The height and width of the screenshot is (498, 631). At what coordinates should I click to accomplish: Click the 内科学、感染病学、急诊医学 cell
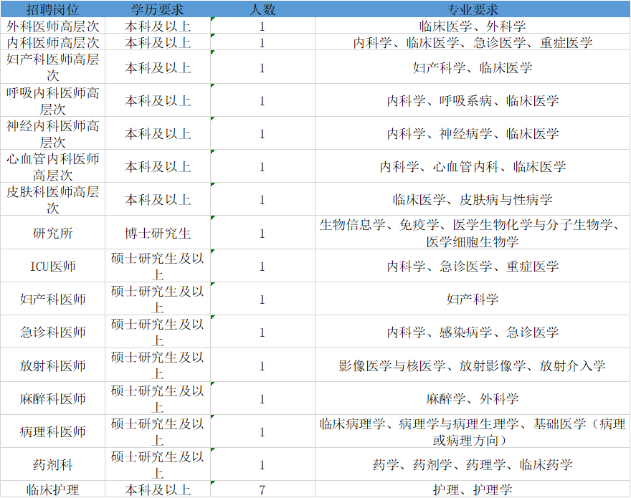pyautogui.click(x=473, y=332)
